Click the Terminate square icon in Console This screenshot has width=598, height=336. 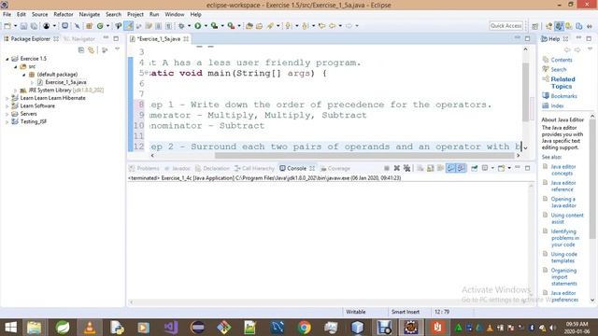(386, 168)
